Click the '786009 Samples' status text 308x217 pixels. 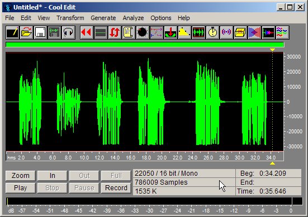coord(161,182)
